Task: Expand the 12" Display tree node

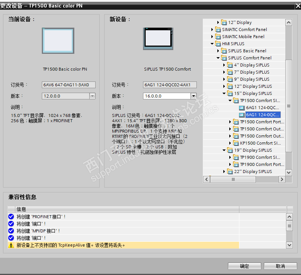Action: coord(218,22)
